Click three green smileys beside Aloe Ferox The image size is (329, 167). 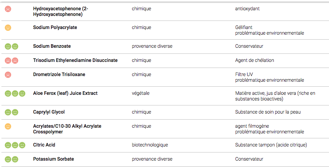[x=15, y=93]
